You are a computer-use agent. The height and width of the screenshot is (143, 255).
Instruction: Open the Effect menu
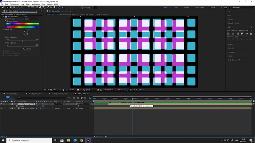coord(28,4)
